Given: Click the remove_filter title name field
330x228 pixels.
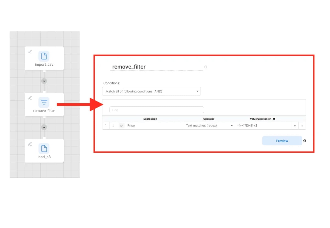Looking at the screenshot, I should (x=156, y=67).
